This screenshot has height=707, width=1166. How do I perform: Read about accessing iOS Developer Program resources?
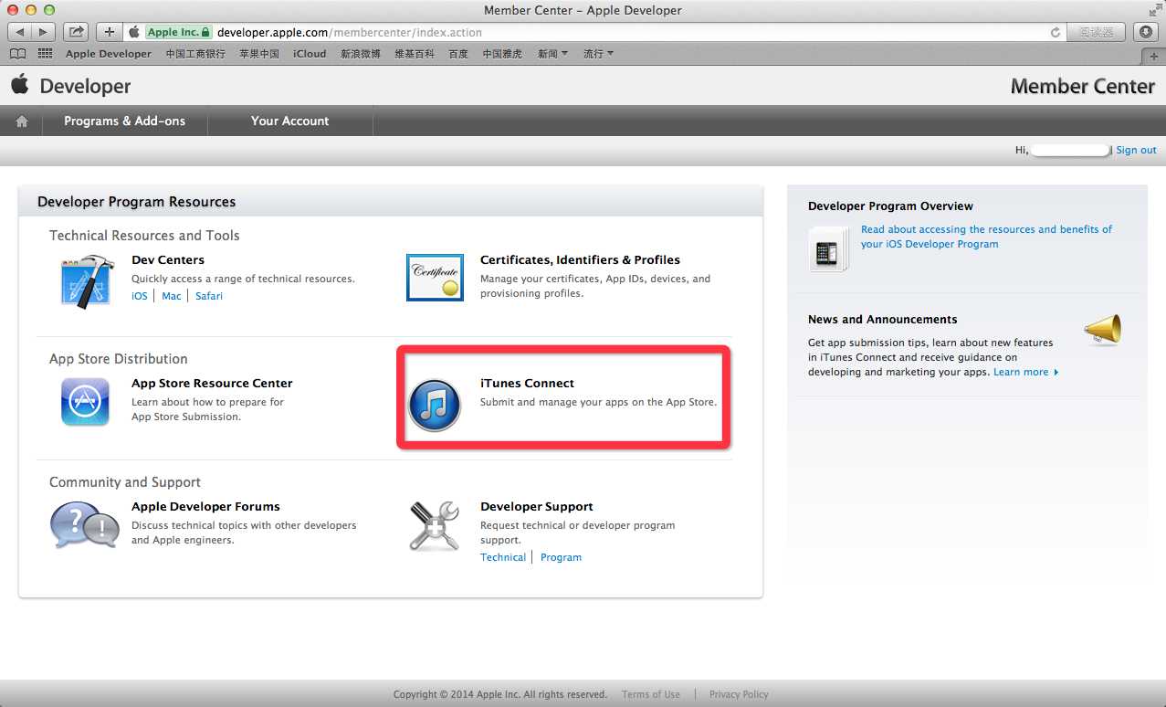pos(987,237)
